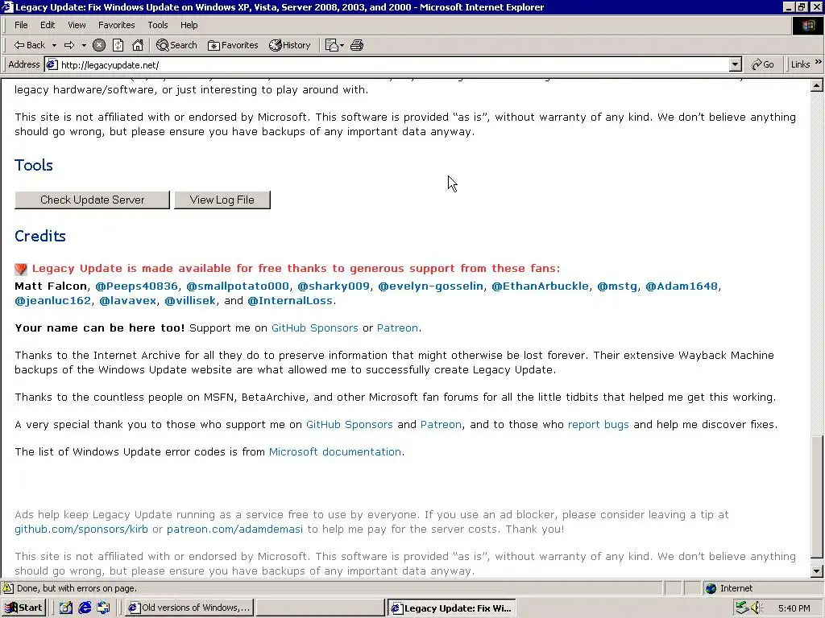Open the @mstg link
The height and width of the screenshot is (618, 825).
[616, 286]
